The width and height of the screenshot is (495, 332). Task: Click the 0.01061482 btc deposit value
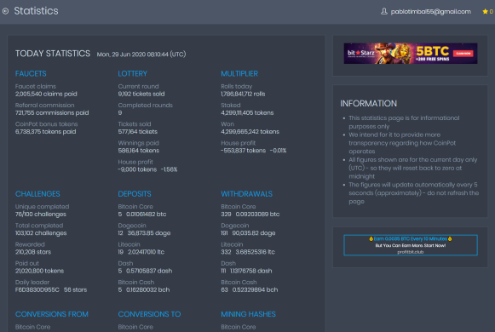click(x=147, y=215)
